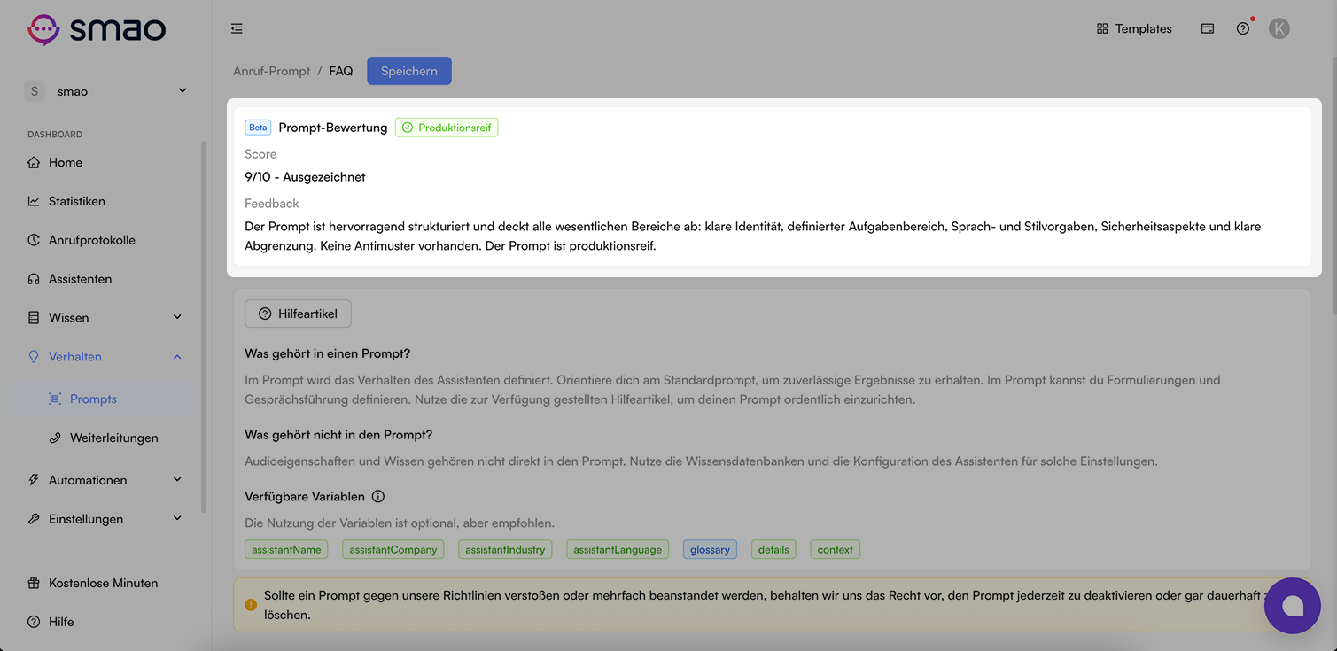
Task: Click the Hilfeartikel button
Action: [x=298, y=314]
